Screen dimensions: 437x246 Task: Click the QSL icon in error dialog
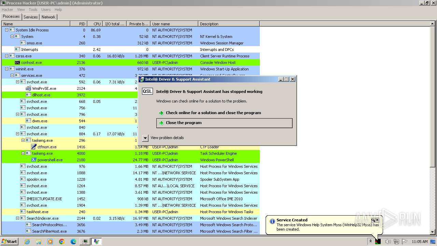coord(147,91)
